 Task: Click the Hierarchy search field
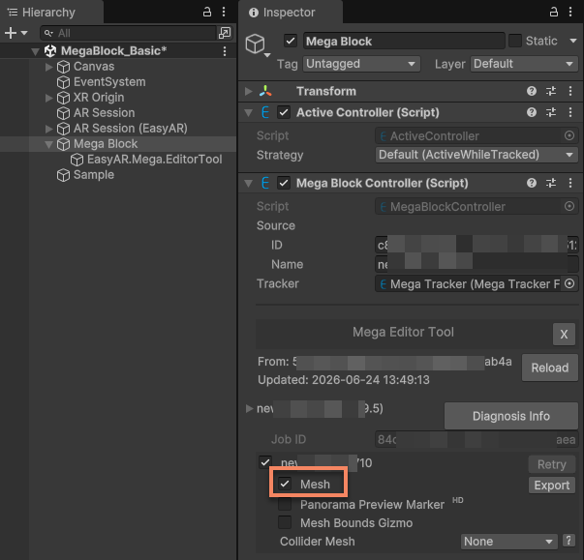129,33
